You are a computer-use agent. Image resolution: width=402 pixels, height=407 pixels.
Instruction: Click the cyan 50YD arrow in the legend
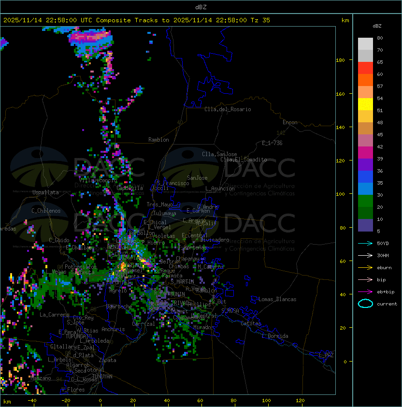(x=365, y=243)
